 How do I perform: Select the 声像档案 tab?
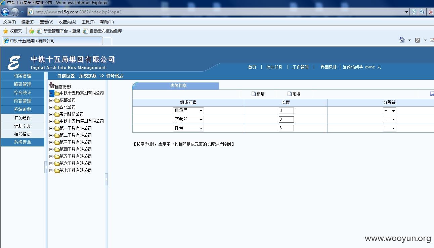click(176, 86)
